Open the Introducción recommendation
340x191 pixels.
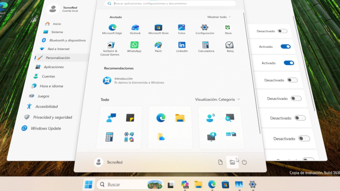click(x=133, y=80)
